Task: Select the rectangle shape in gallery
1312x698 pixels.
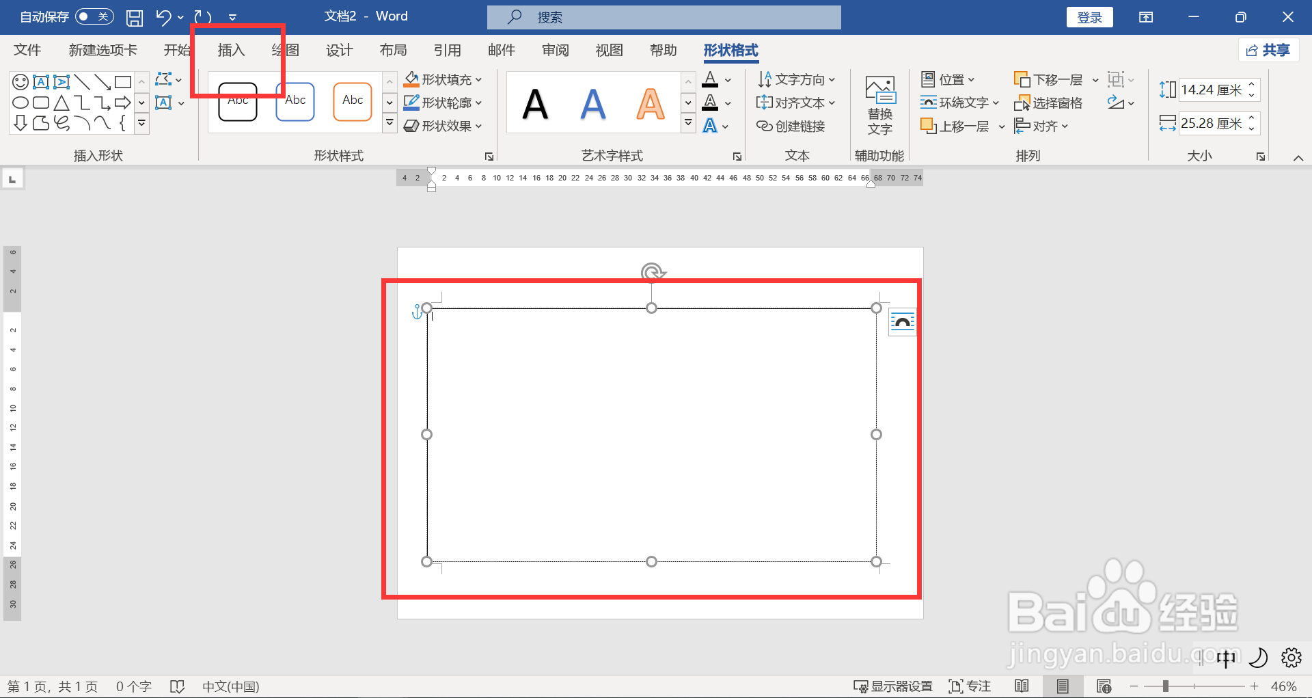Action: (123, 82)
